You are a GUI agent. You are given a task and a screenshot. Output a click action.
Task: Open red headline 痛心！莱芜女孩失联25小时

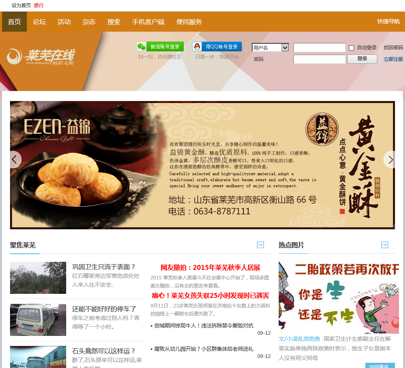coord(210,295)
